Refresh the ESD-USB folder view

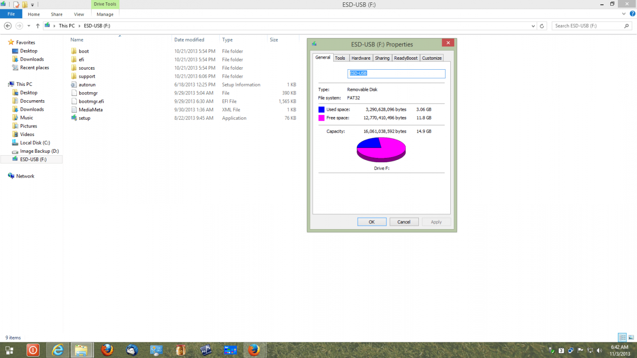[542, 26]
